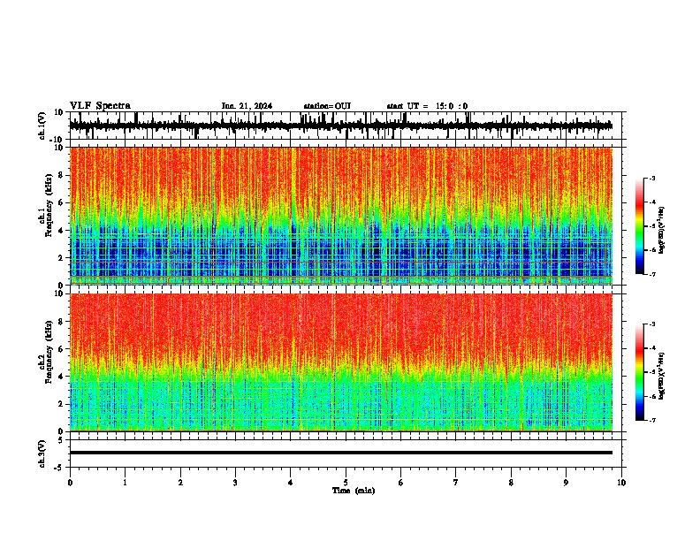700x541 pixels.
Task: Click the ch.1 colorbar log(PSD) units label
Action: tap(661, 231)
